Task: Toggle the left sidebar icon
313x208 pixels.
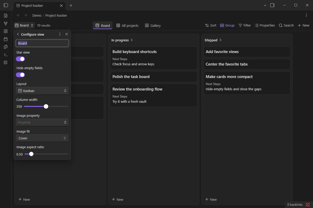Action: 6,5
